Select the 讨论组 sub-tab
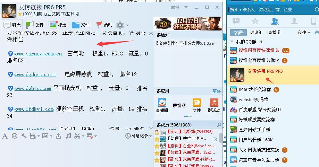319x167 pixels. click(x=256, y=33)
